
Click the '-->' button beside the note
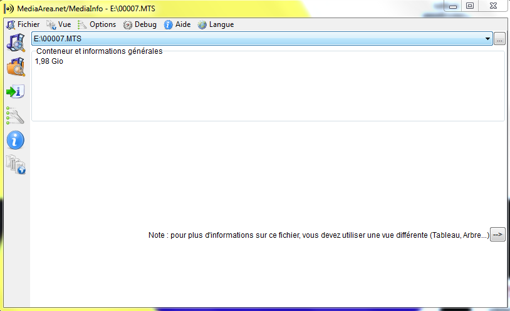pyautogui.click(x=497, y=234)
